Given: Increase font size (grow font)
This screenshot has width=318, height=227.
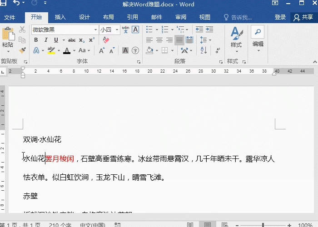Looking at the screenshot, I should [102, 50].
